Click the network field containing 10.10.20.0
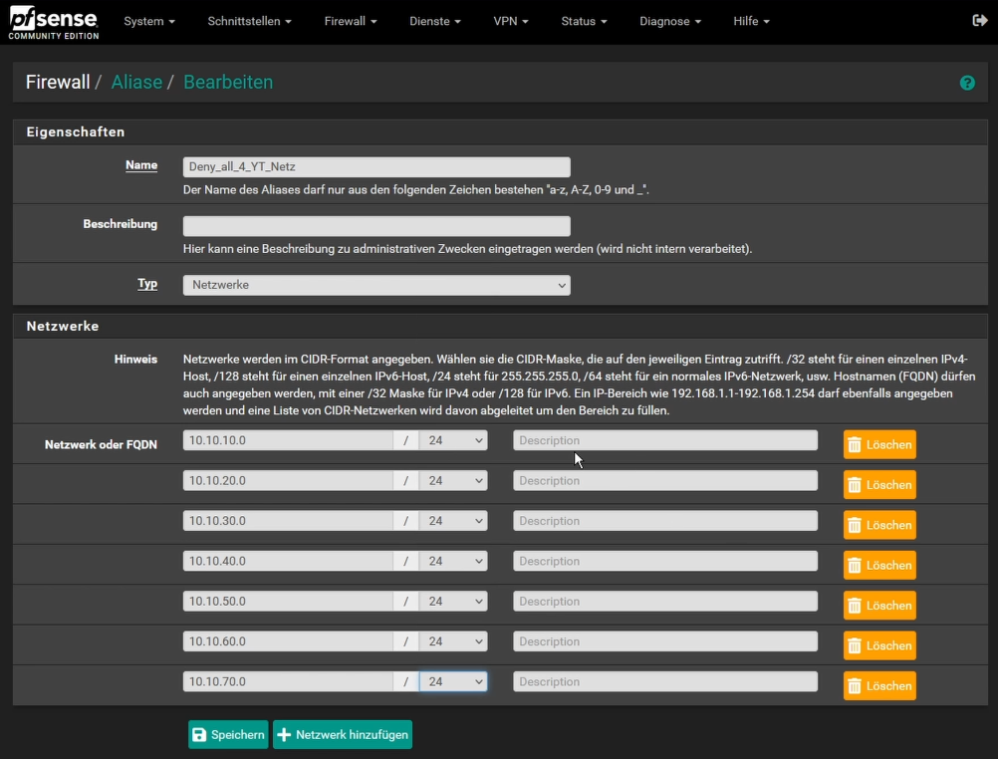Screen dimensions: 998x759 point(288,481)
